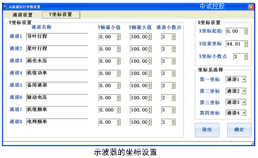Increase X坐标小数点 with the up arrow
This screenshot has width=258, height=158.
[246, 55]
